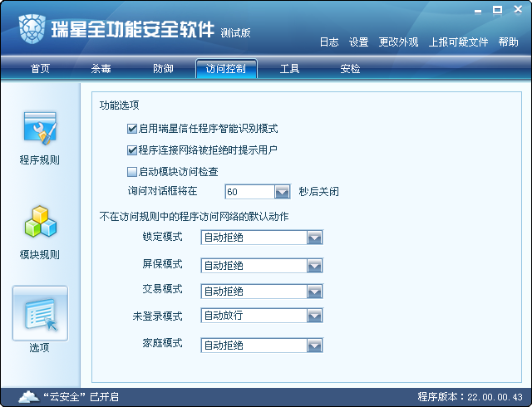Open the 锁定模式 action dropdown

[x=262, y=238]
